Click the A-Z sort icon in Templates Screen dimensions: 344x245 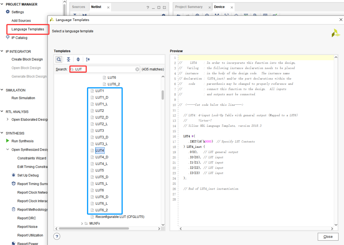[x=88, y=59]
